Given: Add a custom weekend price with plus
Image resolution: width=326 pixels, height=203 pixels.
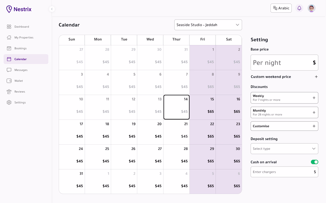Looking at the screenshot, I should click(x=316, y=77).
